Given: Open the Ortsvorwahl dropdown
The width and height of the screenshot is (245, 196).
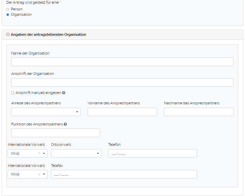Looking at the screenshot, I should click(x=76, y=153).
